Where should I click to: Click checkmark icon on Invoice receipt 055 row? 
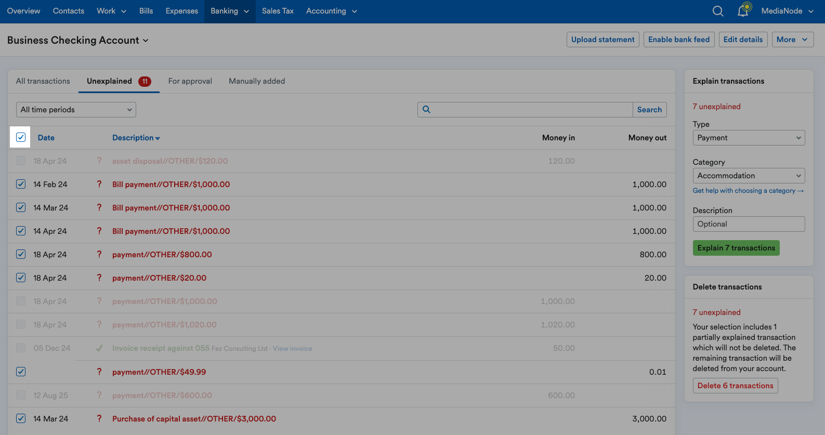[99, 348]
